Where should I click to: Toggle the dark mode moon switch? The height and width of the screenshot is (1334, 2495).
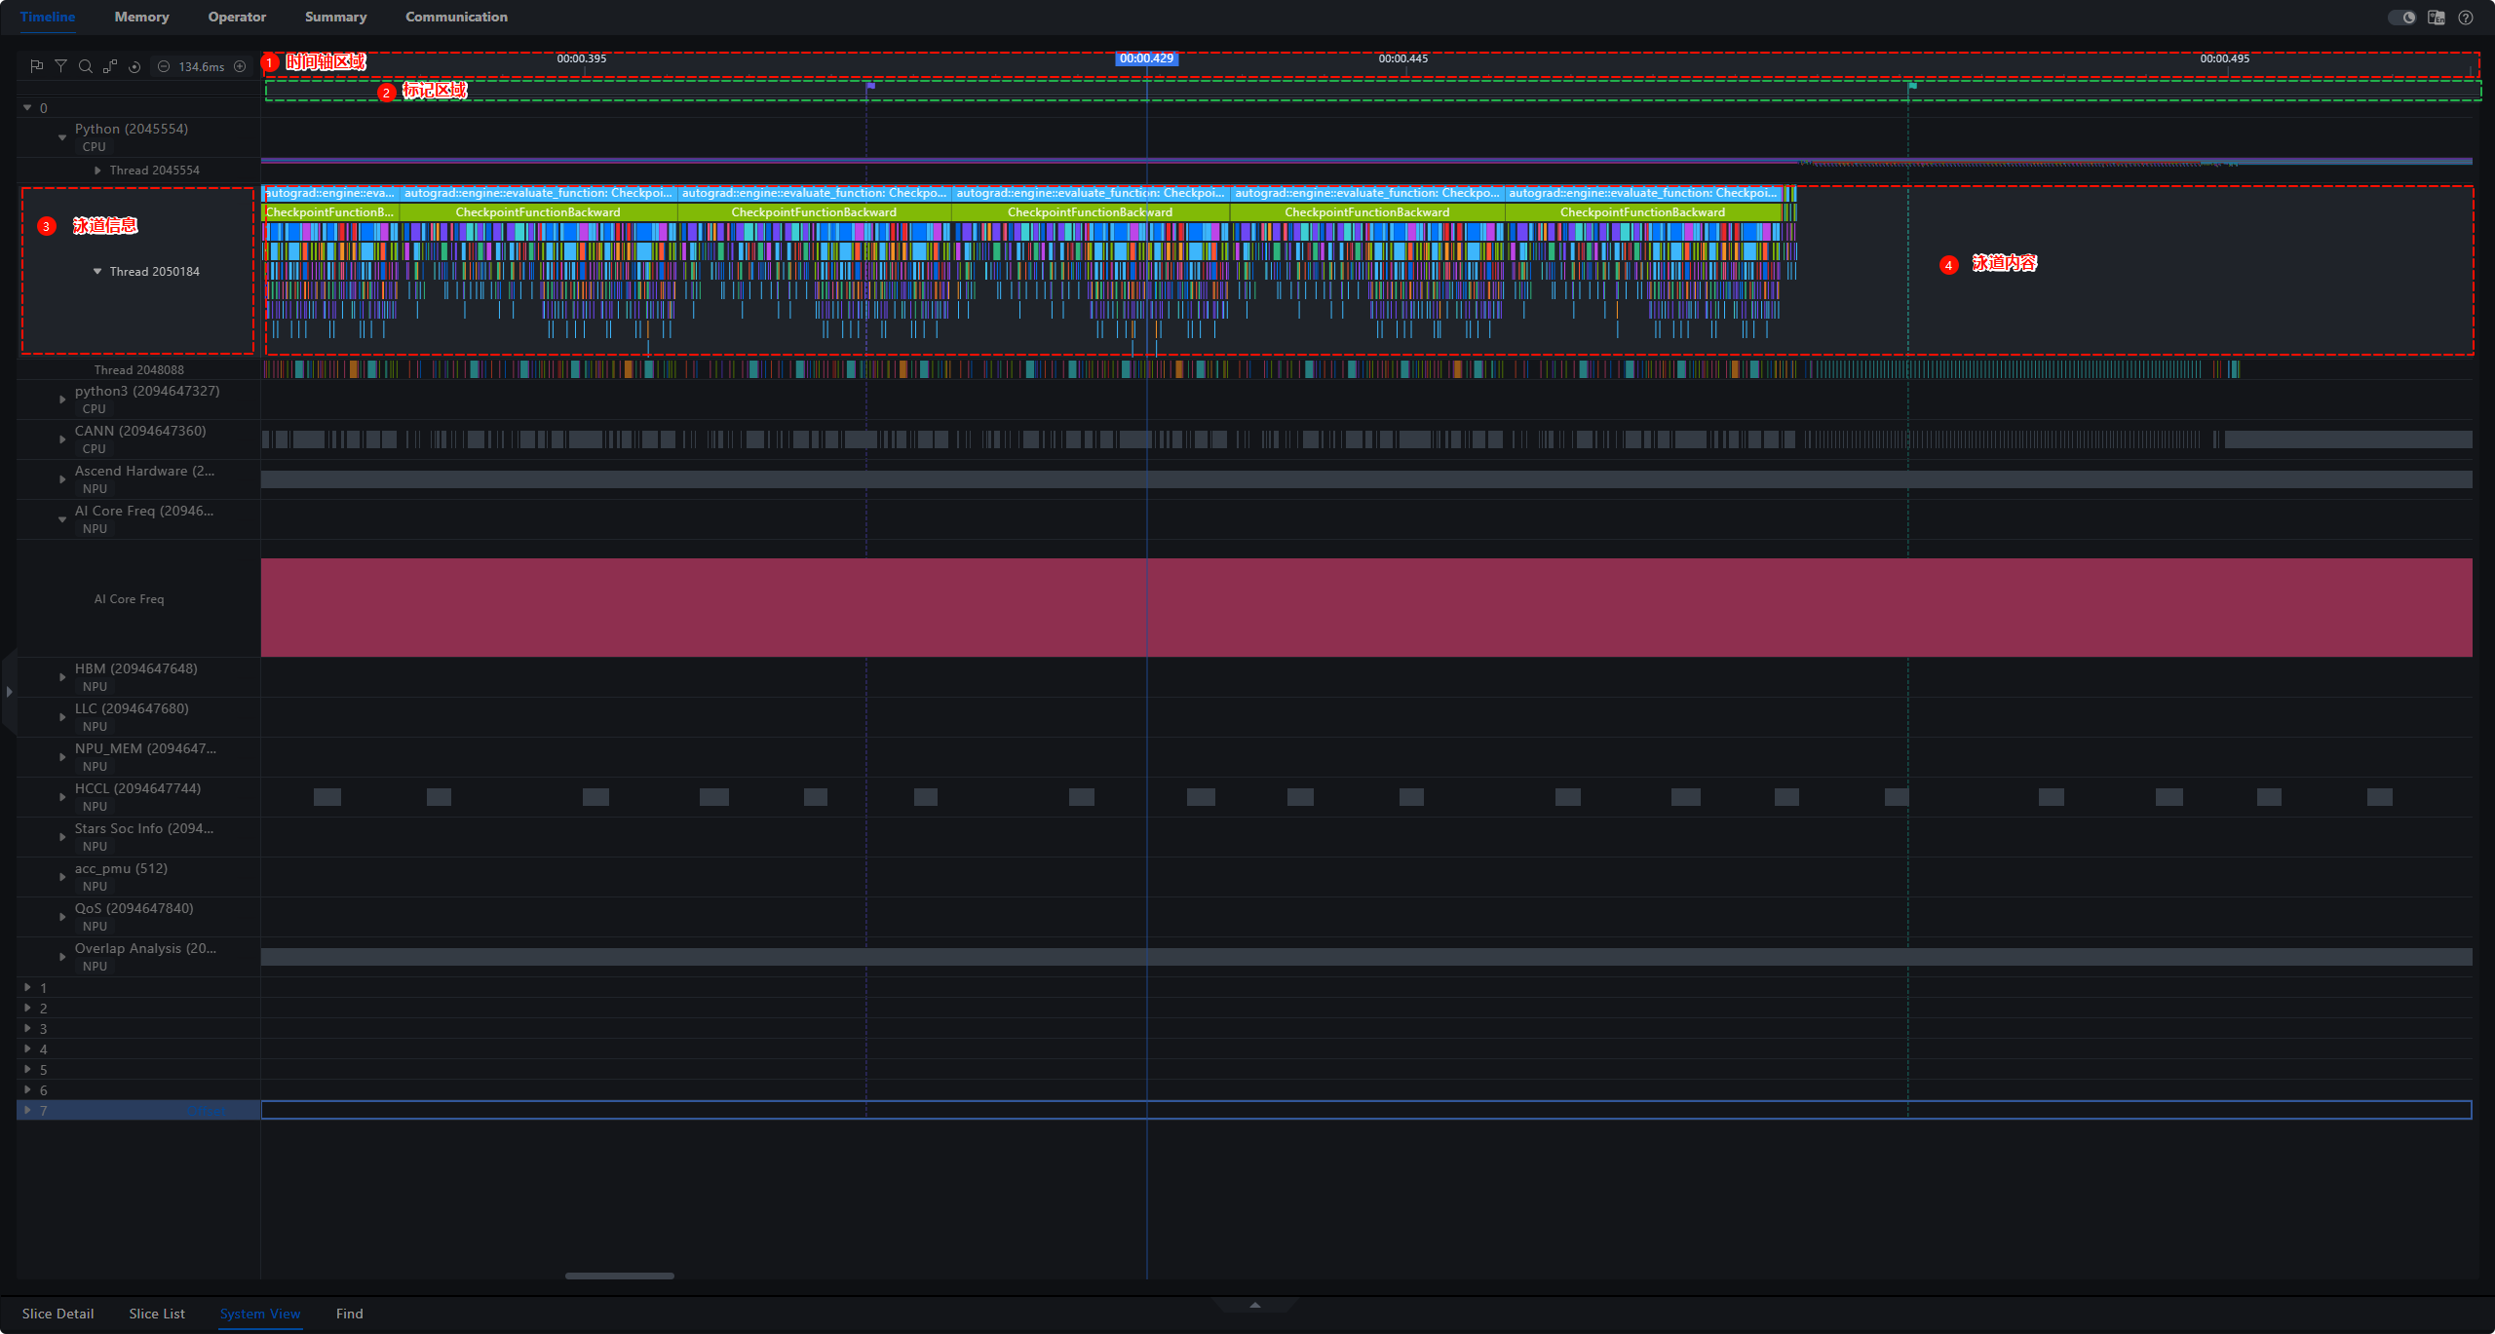coord(2401,17)
